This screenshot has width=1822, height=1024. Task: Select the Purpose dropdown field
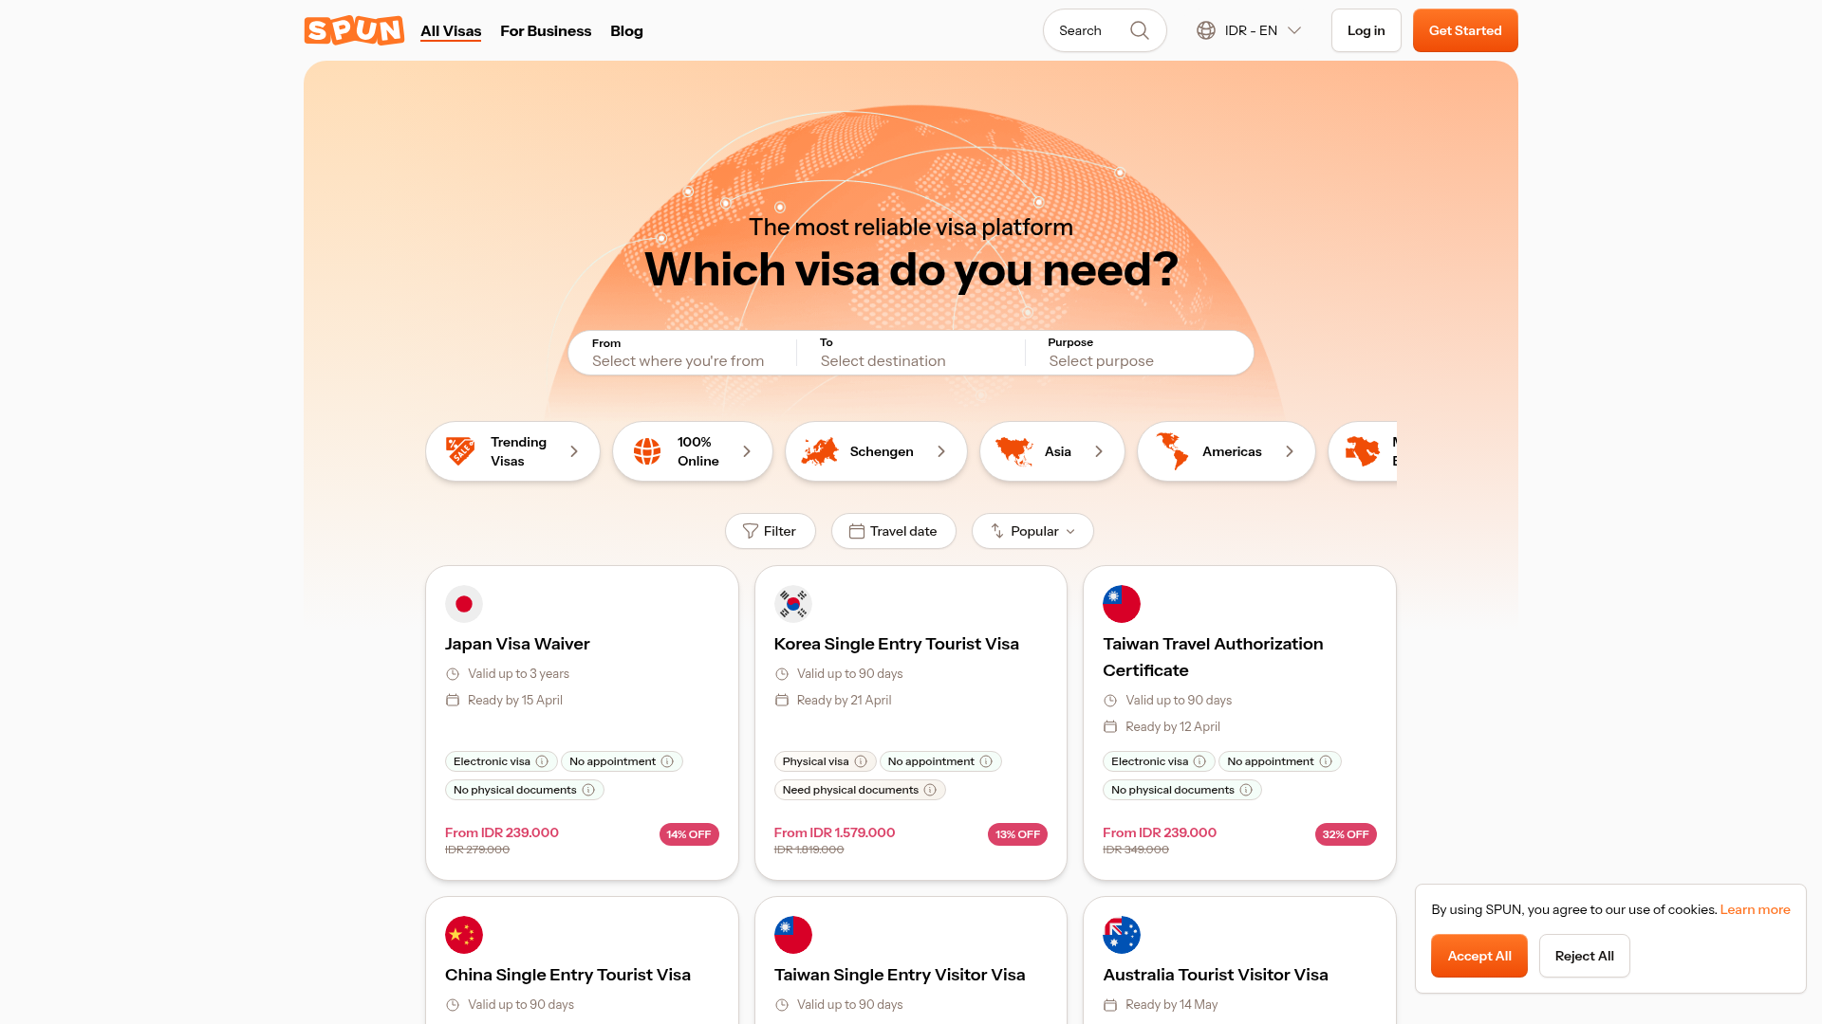pos(1139,353)
